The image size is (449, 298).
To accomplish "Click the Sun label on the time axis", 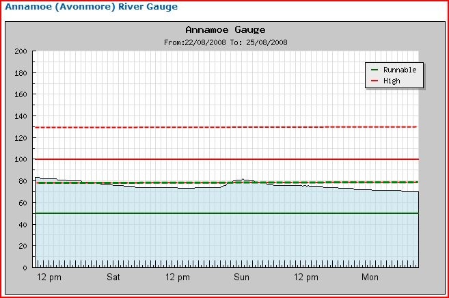I will coord(241,277).
